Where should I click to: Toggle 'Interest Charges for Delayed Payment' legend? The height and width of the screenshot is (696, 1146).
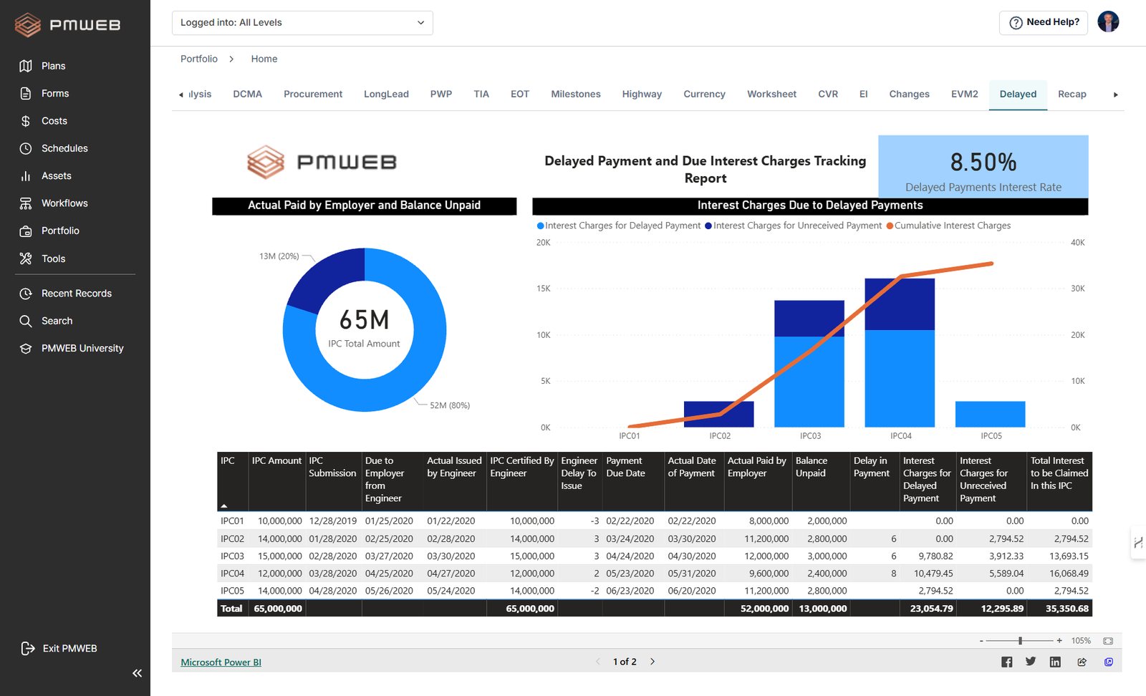(x=619, y=226)
